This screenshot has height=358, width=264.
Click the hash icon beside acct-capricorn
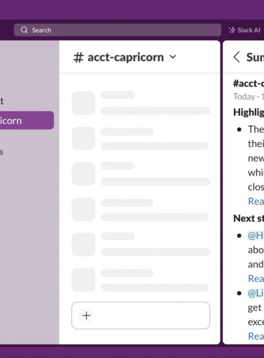(78, 57)
